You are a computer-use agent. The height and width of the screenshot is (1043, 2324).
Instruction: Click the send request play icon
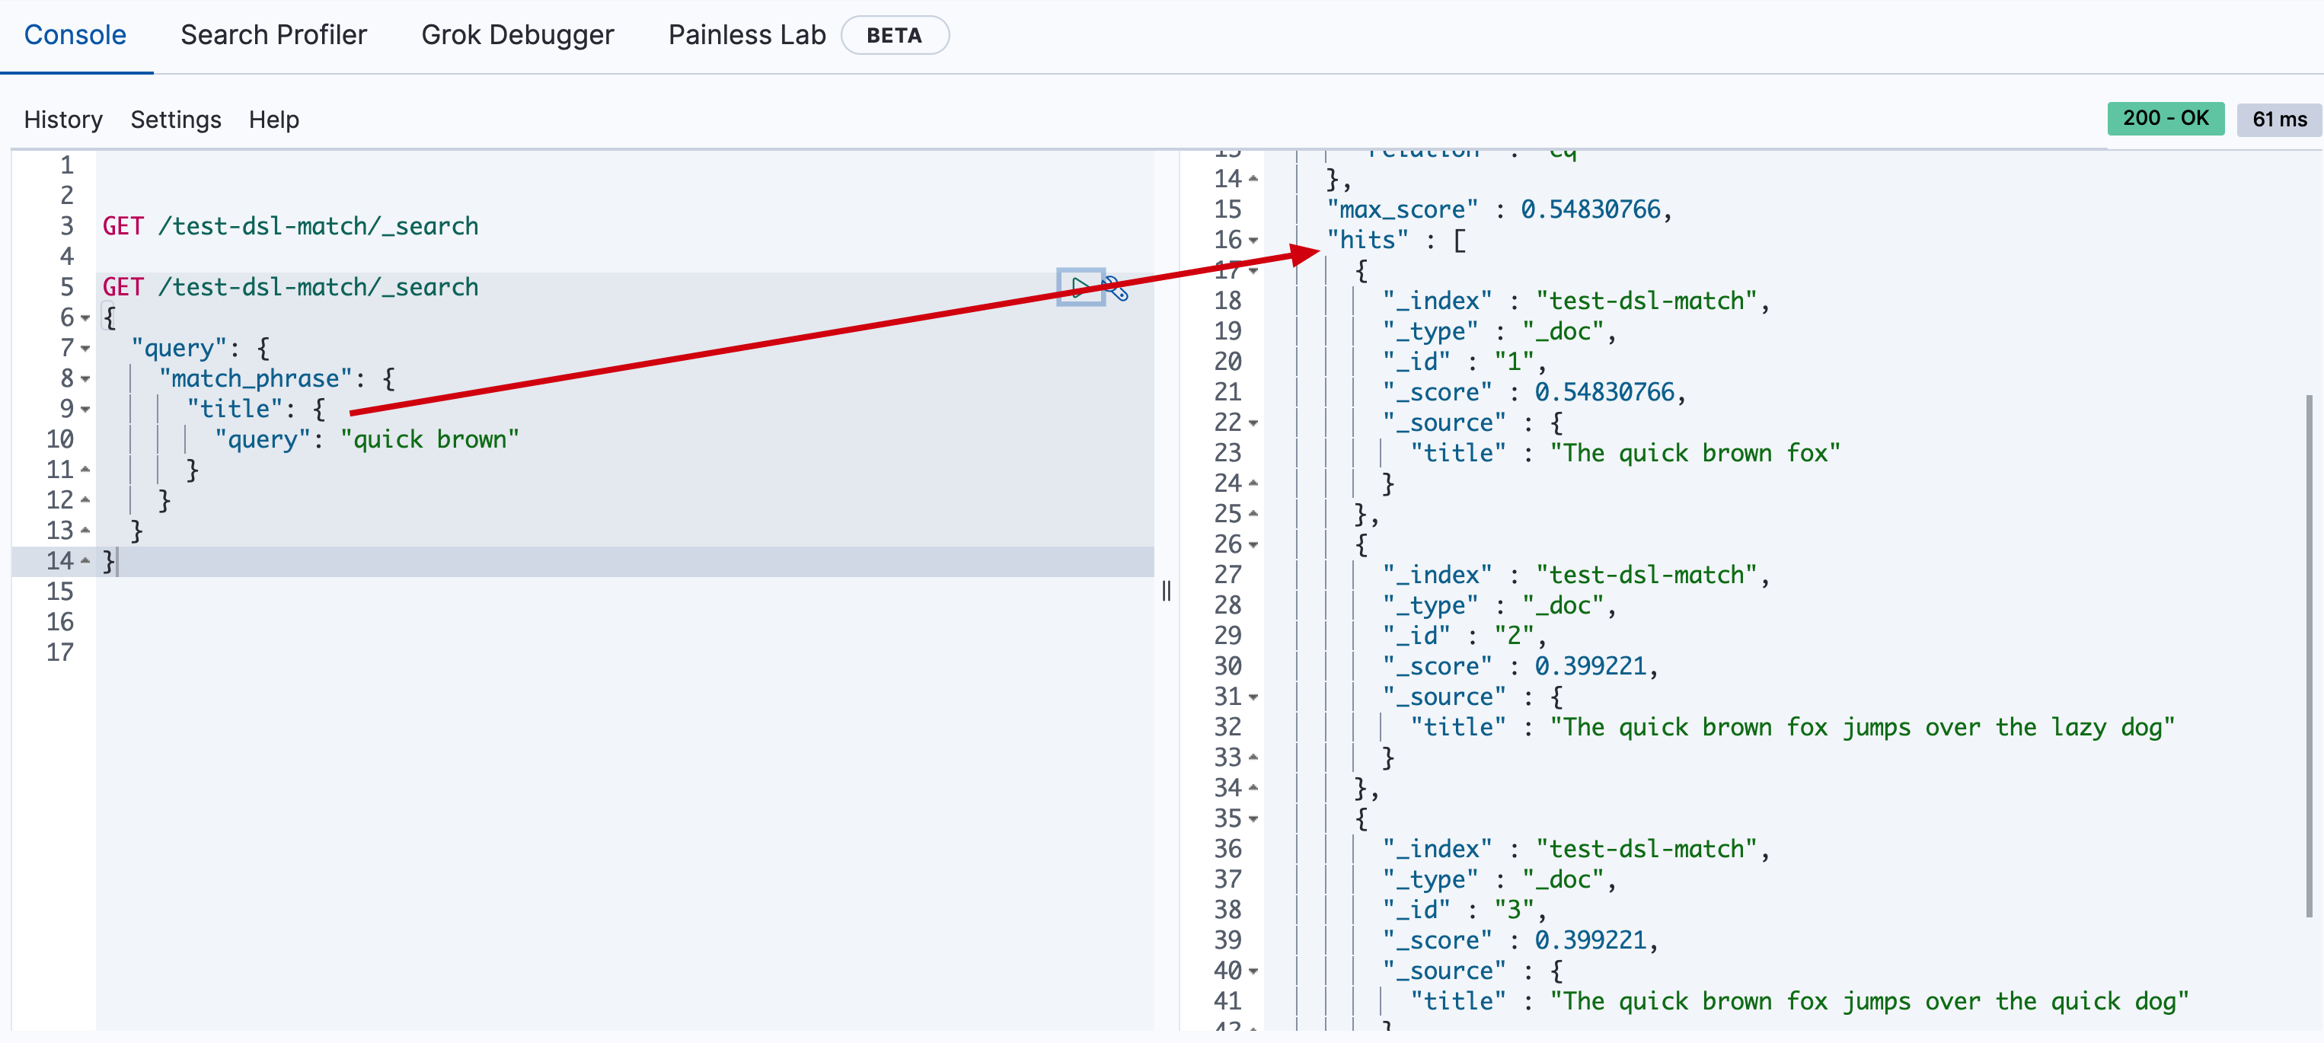[x=1079, y=288]
